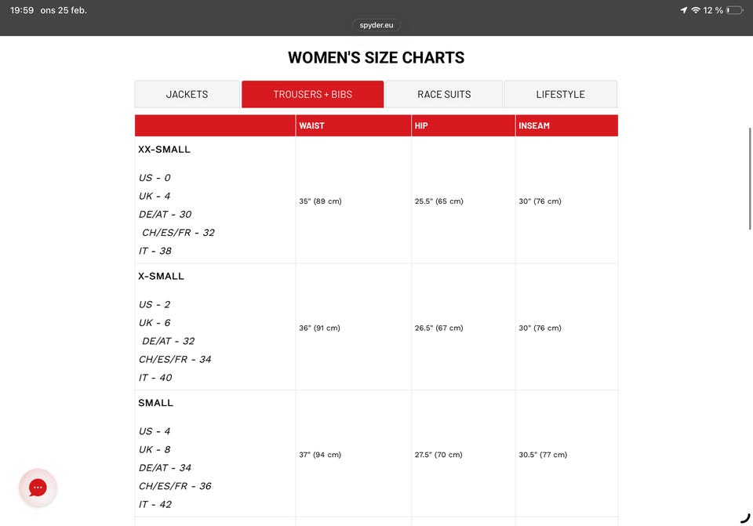Tap the spyder.eu address bar
This screenshot has height=526, width=753.
coord(376,25)
